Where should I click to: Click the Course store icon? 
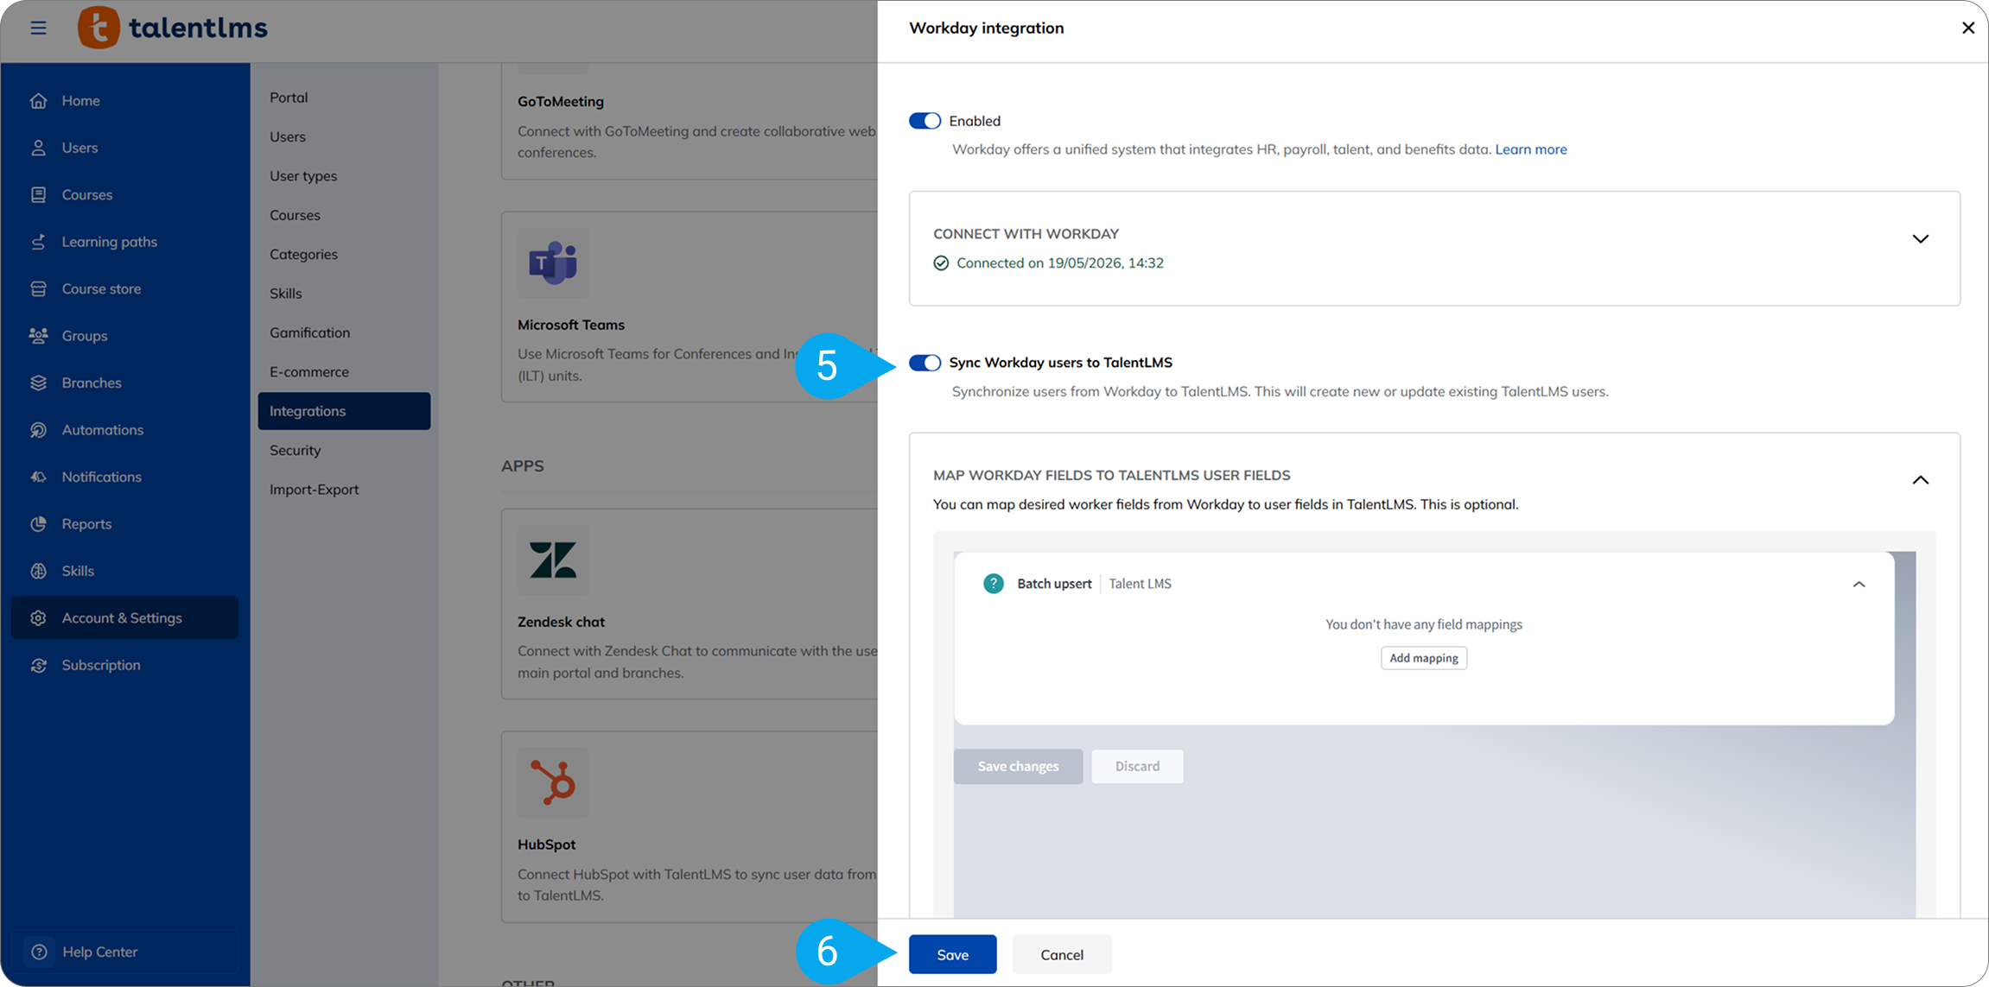point(38,288)
